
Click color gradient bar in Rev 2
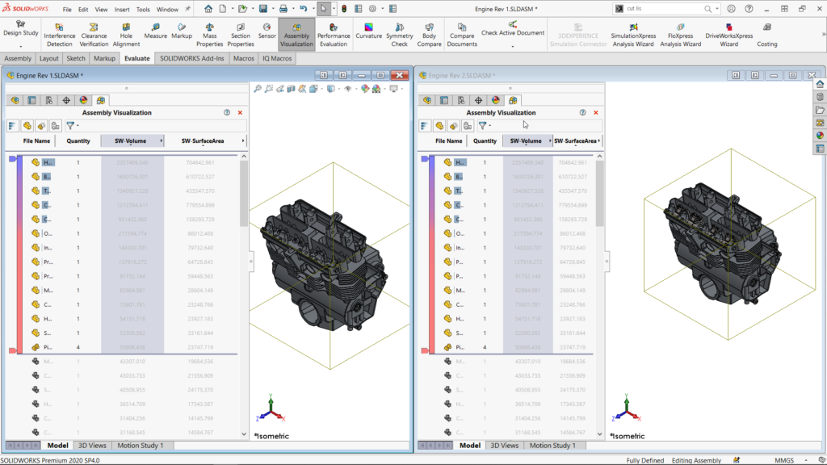click(432, 254)
